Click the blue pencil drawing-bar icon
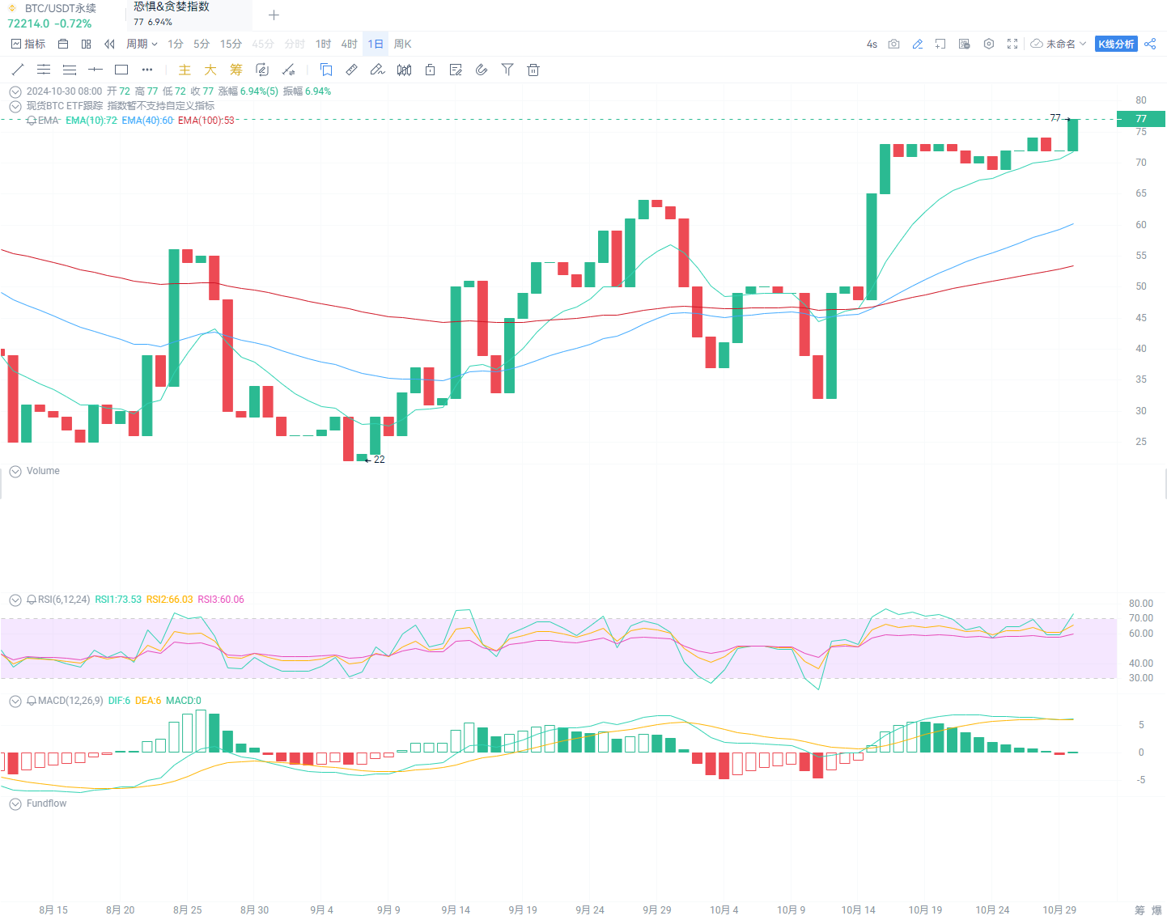The width and height of the screenshot is (1167, 920). tap(918, 44)
